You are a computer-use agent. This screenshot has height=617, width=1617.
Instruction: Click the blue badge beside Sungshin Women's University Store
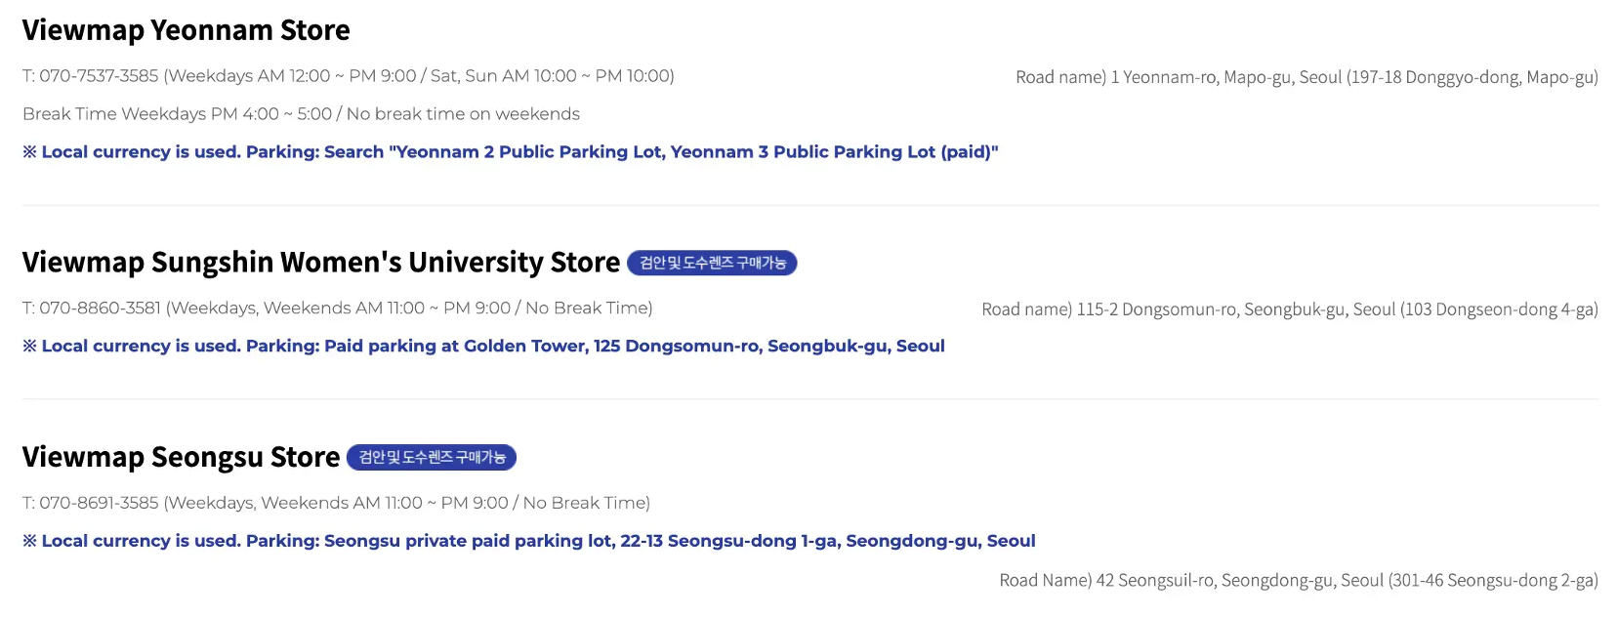[712, 263]
